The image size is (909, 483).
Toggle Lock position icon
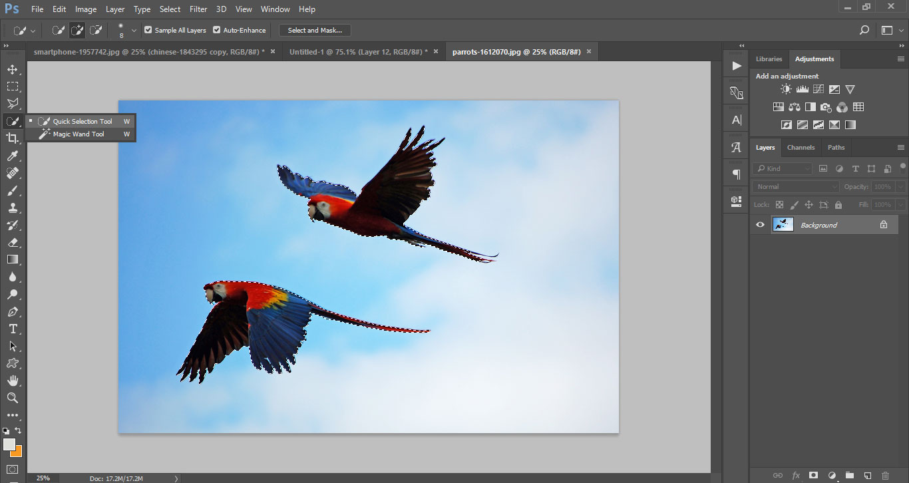pyautogui.click(x=809, y=205)
